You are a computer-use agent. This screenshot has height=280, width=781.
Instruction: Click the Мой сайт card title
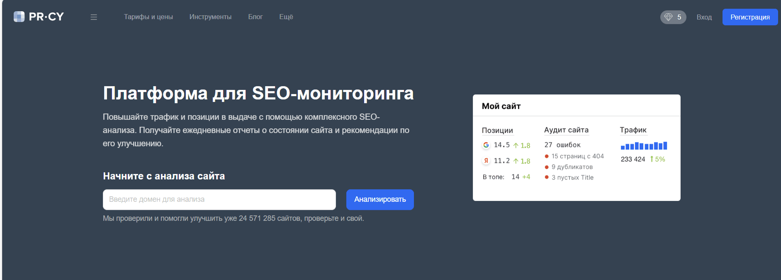[501, 106]
